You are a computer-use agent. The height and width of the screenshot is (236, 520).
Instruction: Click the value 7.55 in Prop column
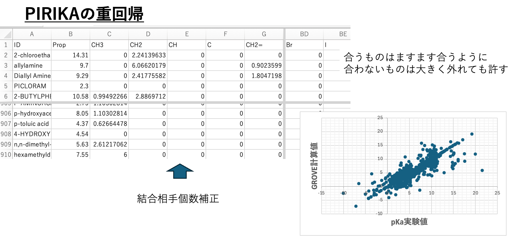point(70,155)
